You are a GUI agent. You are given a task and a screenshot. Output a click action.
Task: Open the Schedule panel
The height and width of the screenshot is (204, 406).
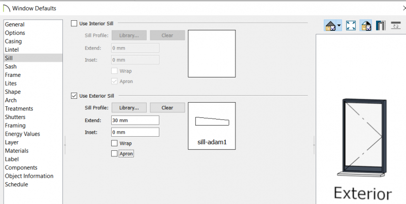[x=16, y=184]
